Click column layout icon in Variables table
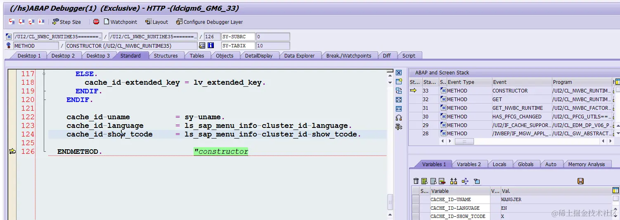Viewport: 620px width, 220px height. (x=616, y=191)
